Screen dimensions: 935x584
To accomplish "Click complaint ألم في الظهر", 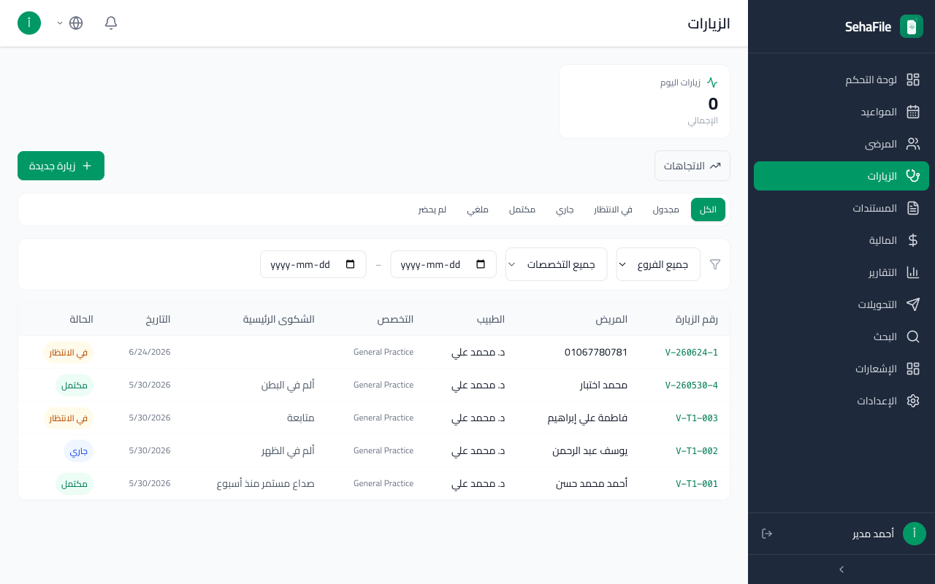I will coord(288,451).
